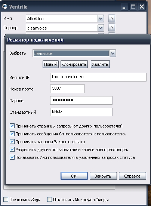The image size is (151, 206).
Task: Click the arrow button next to cleanvoice server
Action: 111,28
